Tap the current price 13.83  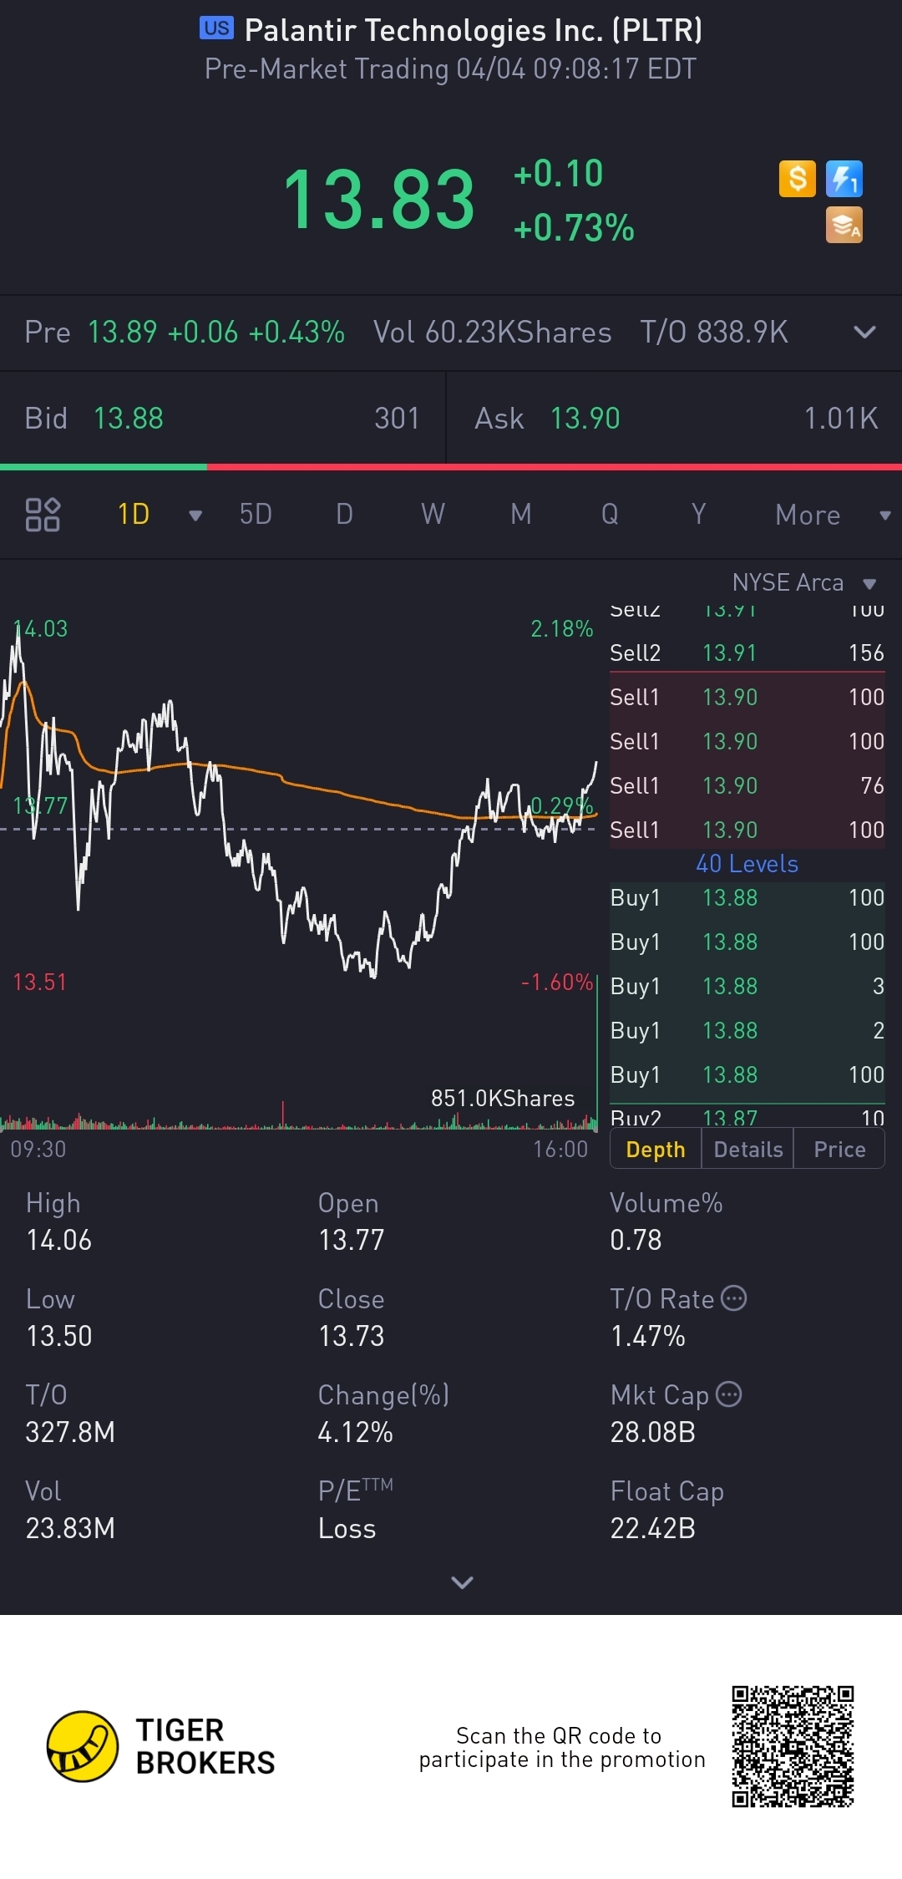coord(378,200)
